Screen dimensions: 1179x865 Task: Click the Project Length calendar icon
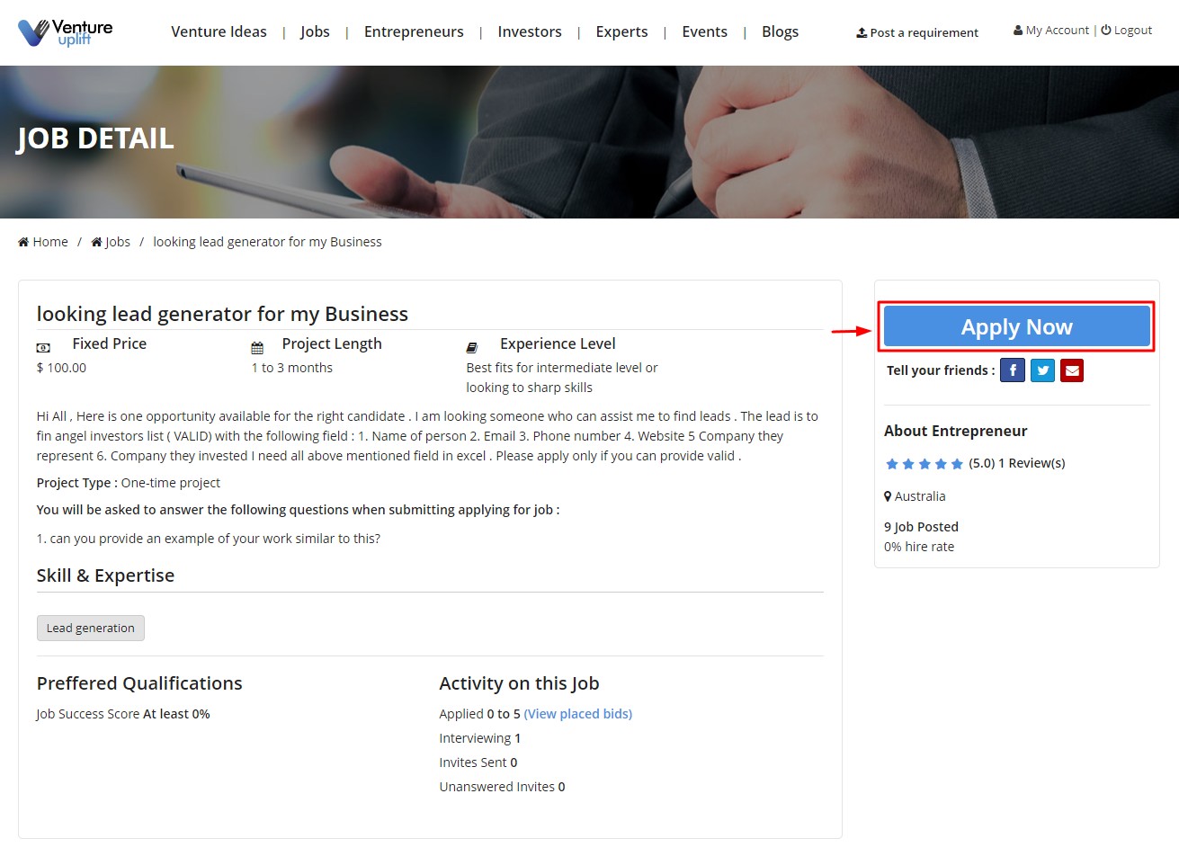(257, 347)
